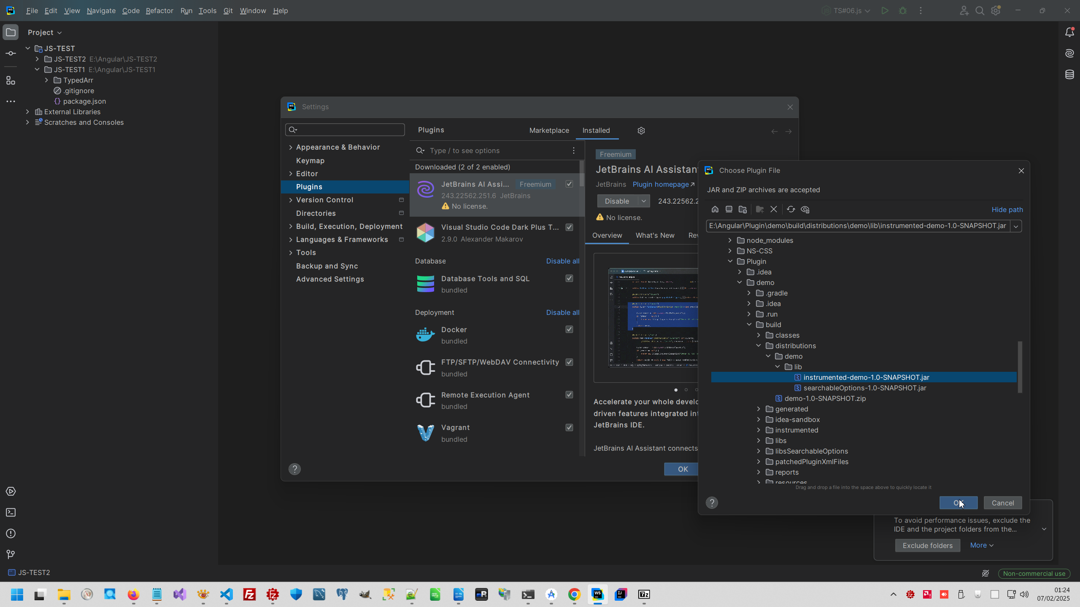
Task: Toggle the Vagrant plugin checkbox
Action: point(569,427)
